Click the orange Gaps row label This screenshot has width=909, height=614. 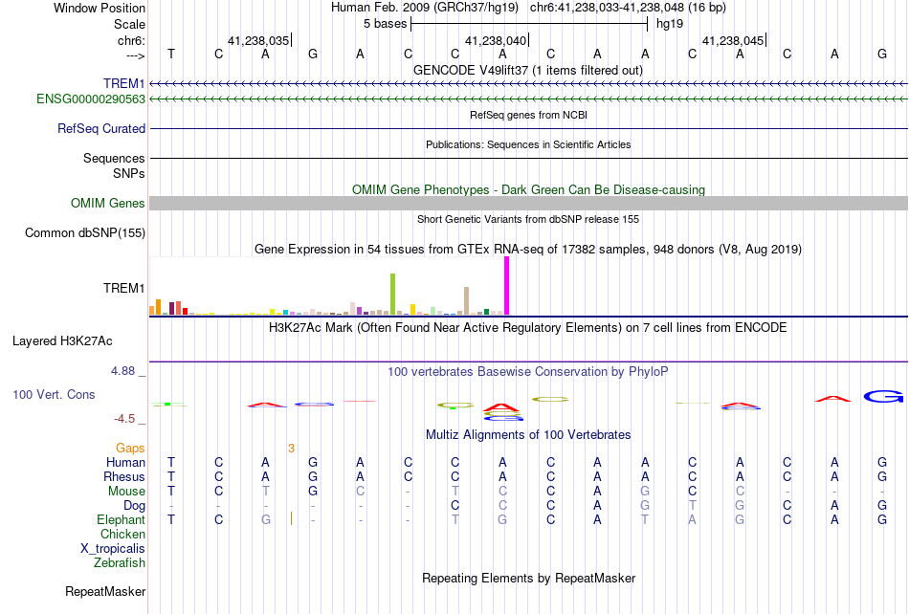coord(130,448)
